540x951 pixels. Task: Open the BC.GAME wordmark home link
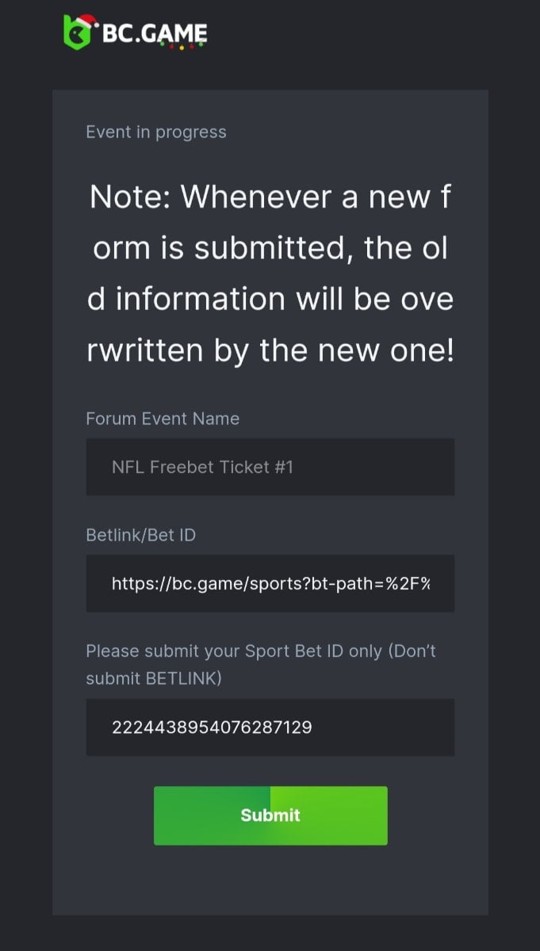click(154, 32)
